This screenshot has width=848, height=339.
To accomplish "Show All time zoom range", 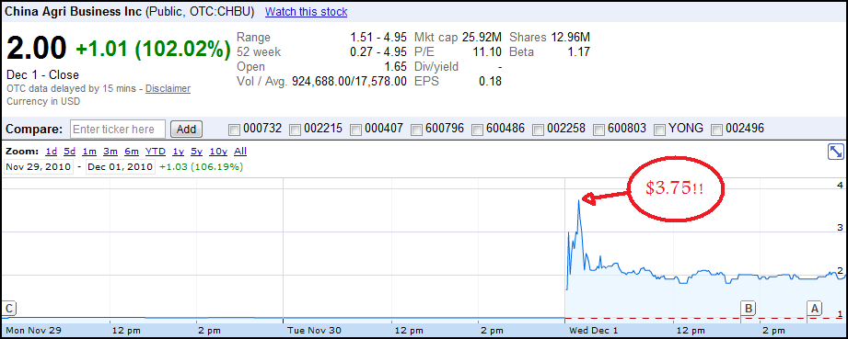I will (x=240, y=152).
